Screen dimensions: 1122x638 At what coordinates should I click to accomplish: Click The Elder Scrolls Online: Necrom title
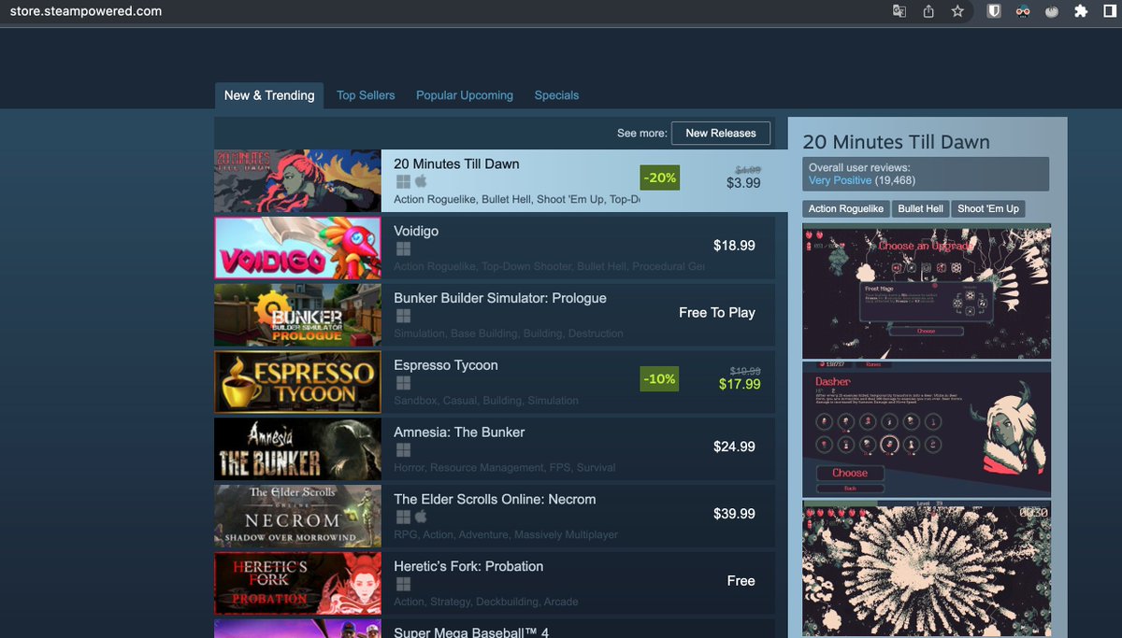coord(495,500)
